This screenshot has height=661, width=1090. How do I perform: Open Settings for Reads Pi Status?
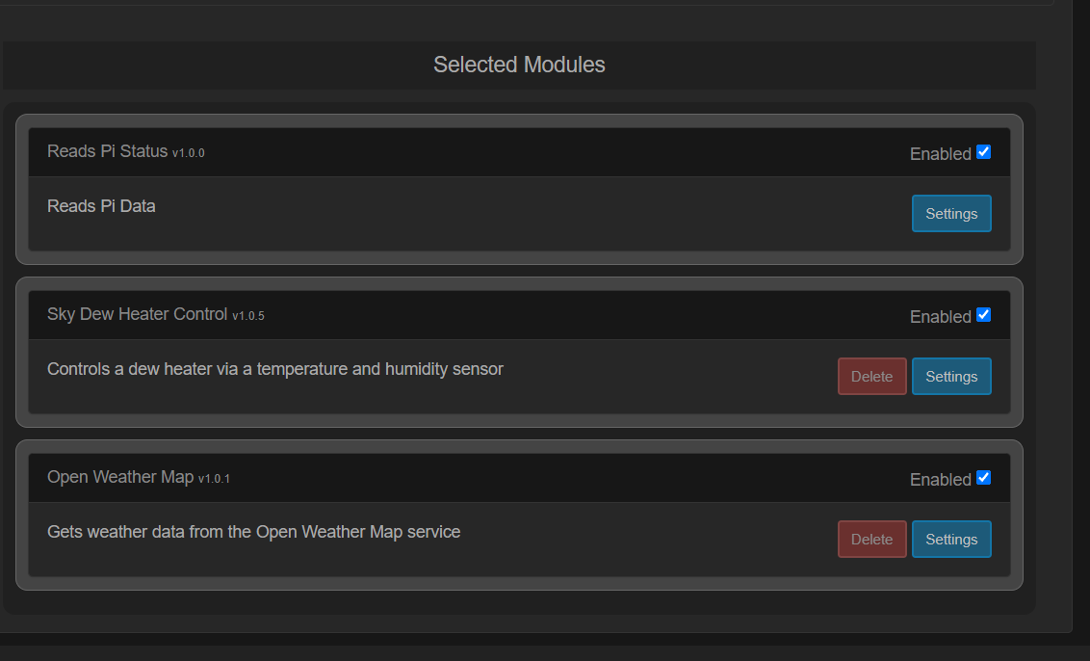951,214
